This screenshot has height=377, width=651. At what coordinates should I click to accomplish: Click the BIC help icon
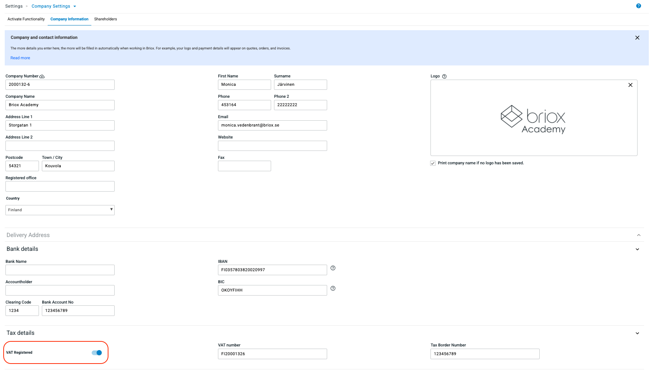(333, 289)
